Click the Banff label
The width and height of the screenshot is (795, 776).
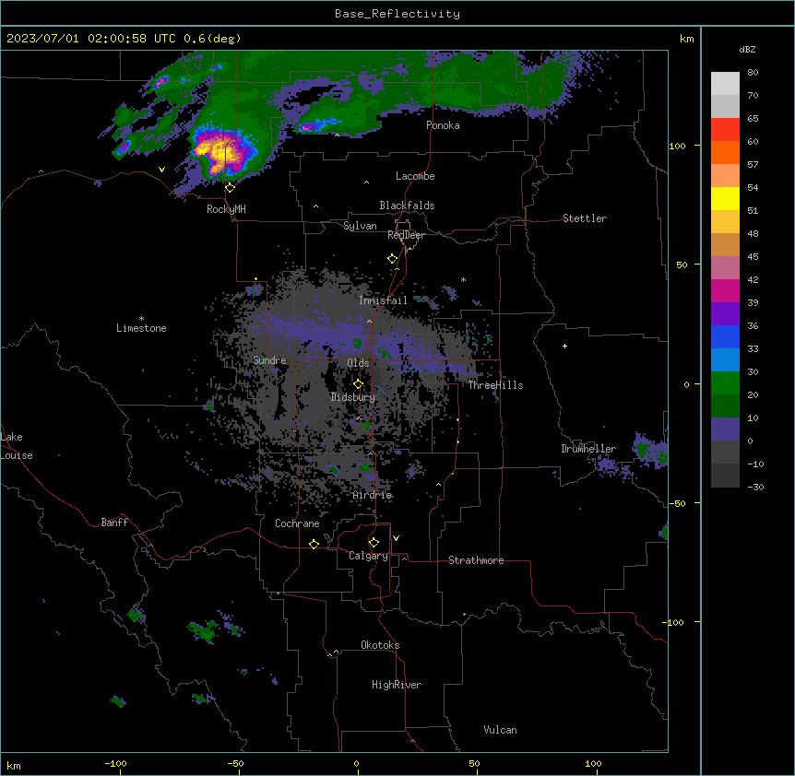click(114, 523)
